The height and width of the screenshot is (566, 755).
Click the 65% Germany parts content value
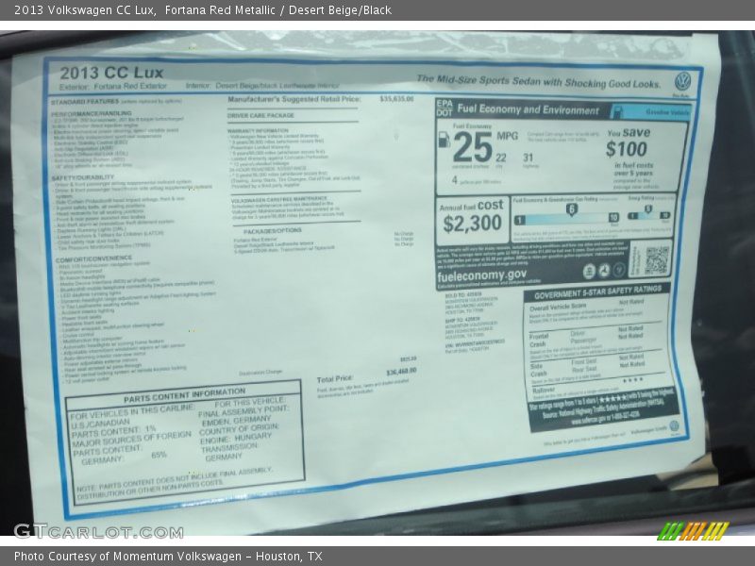[x=159, y=455]
